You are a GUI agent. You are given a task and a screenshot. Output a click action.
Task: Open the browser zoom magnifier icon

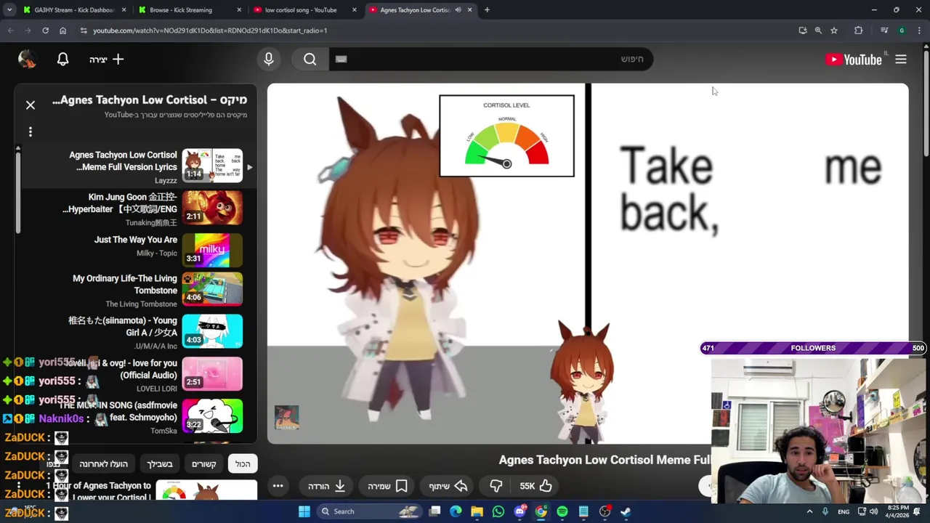tap(818, 31)
